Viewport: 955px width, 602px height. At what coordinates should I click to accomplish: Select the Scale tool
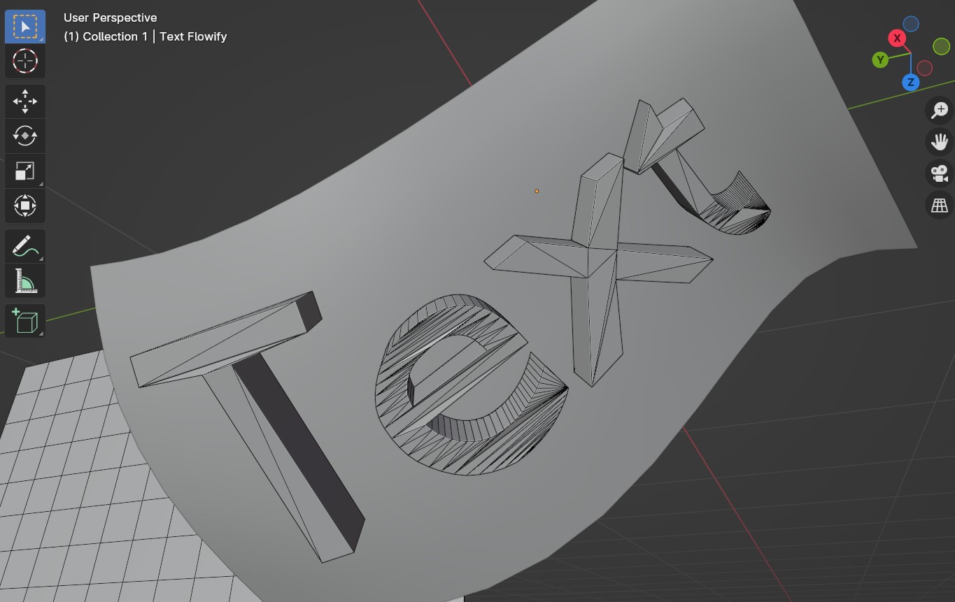pyautogui.click(x=25, y=171)
